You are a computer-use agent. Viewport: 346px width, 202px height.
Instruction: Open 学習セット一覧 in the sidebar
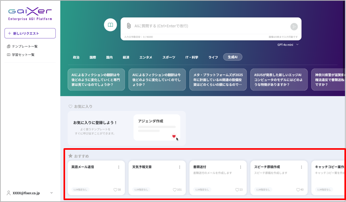pos(23,55)
